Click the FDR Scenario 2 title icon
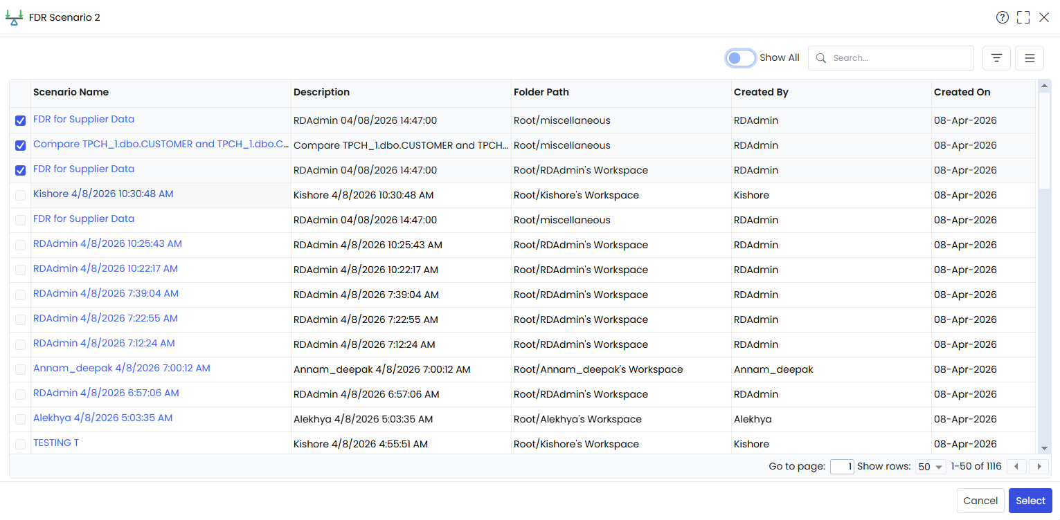This screenshot has width=1060, height=520. click(14, 18)
